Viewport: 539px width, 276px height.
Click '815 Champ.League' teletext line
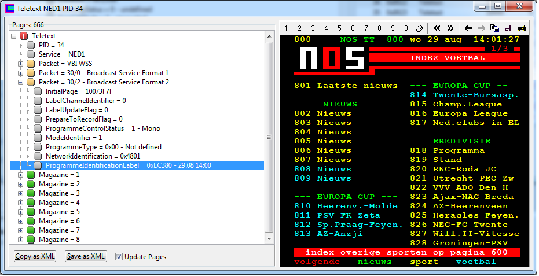click(456, 104)
